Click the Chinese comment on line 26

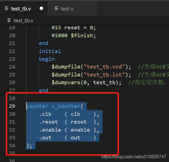coord(147,83)
